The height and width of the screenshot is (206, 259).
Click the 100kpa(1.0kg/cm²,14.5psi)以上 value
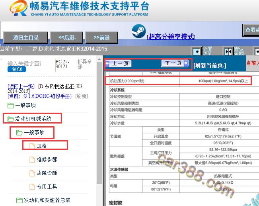[x=223, y=81]
